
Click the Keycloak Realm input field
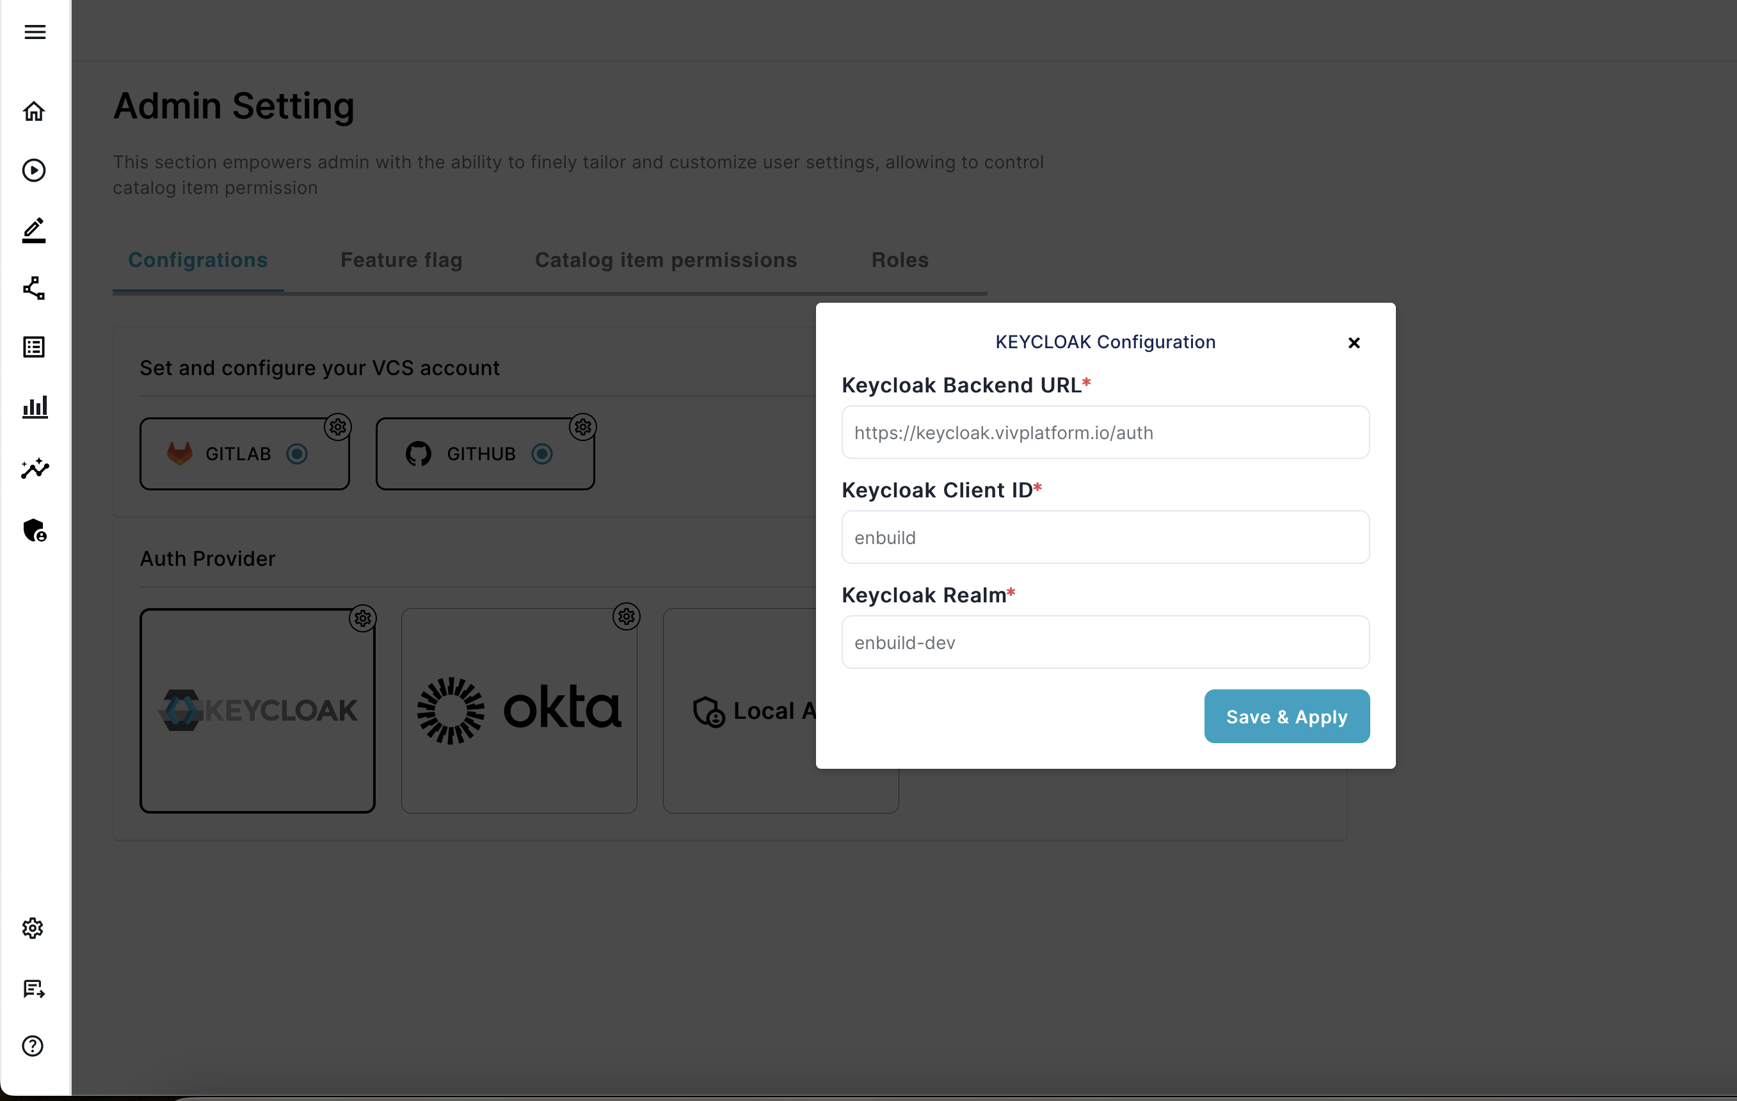pyautogui.click(x=1105, y=641)
